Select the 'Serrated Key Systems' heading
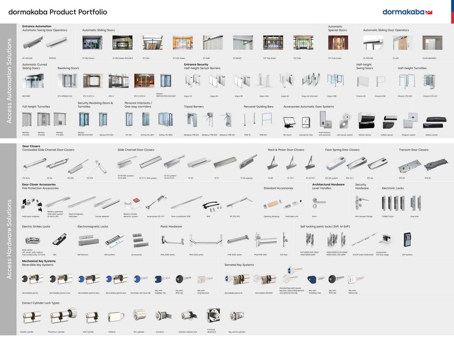 pyautogui.click(x=239, y=265)
